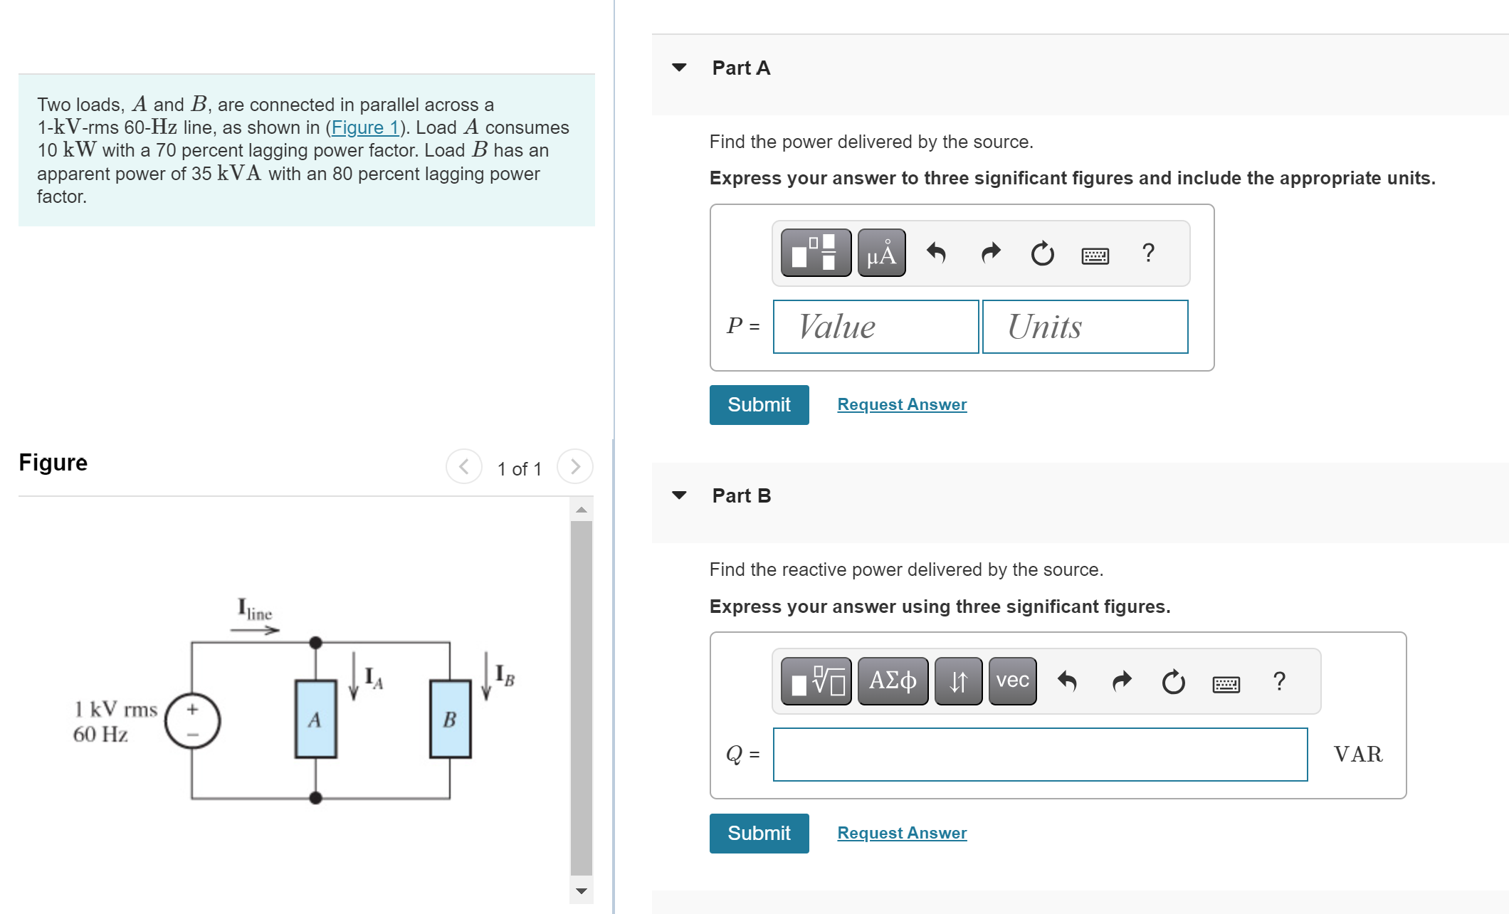The image size is (1509, 914).
Task: Open the ΑΣφ Greek symbols palette
Action: tap(892, 681)
